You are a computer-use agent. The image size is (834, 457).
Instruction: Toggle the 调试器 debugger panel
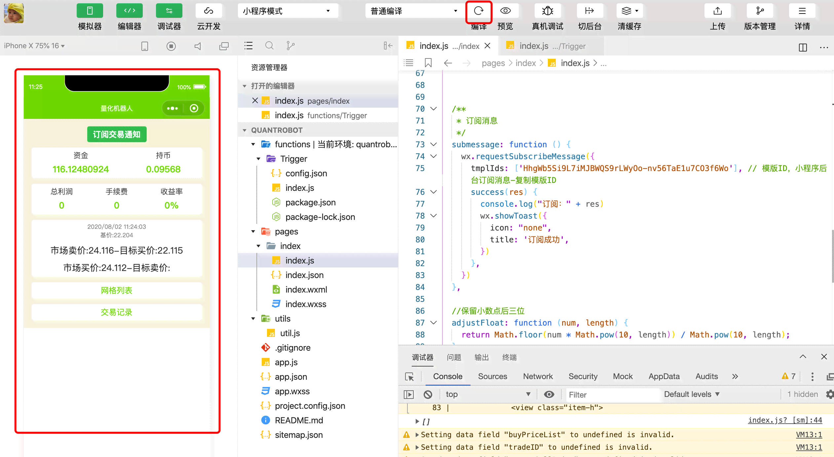[169, 11]
